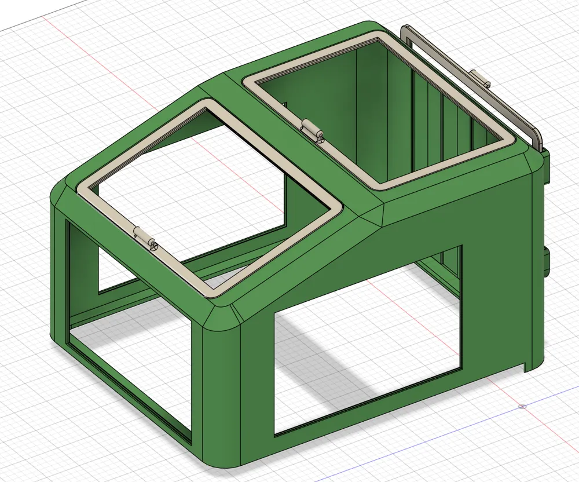This screenshot has height=482, width=579.
Task: Select the hinge on the front roof window frame
Action: click(146, 239)
